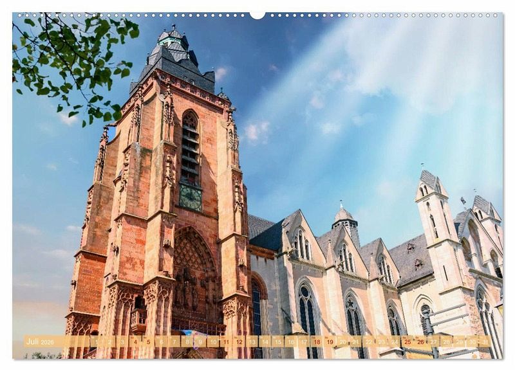Select day 16 in the calendar strip
This screenshot has width=515, height=371.
coord(291,341)
